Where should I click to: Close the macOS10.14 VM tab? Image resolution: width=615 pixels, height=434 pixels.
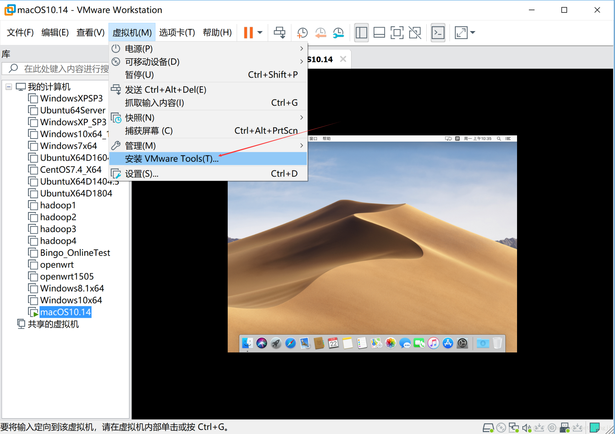(x=343, y=59)
